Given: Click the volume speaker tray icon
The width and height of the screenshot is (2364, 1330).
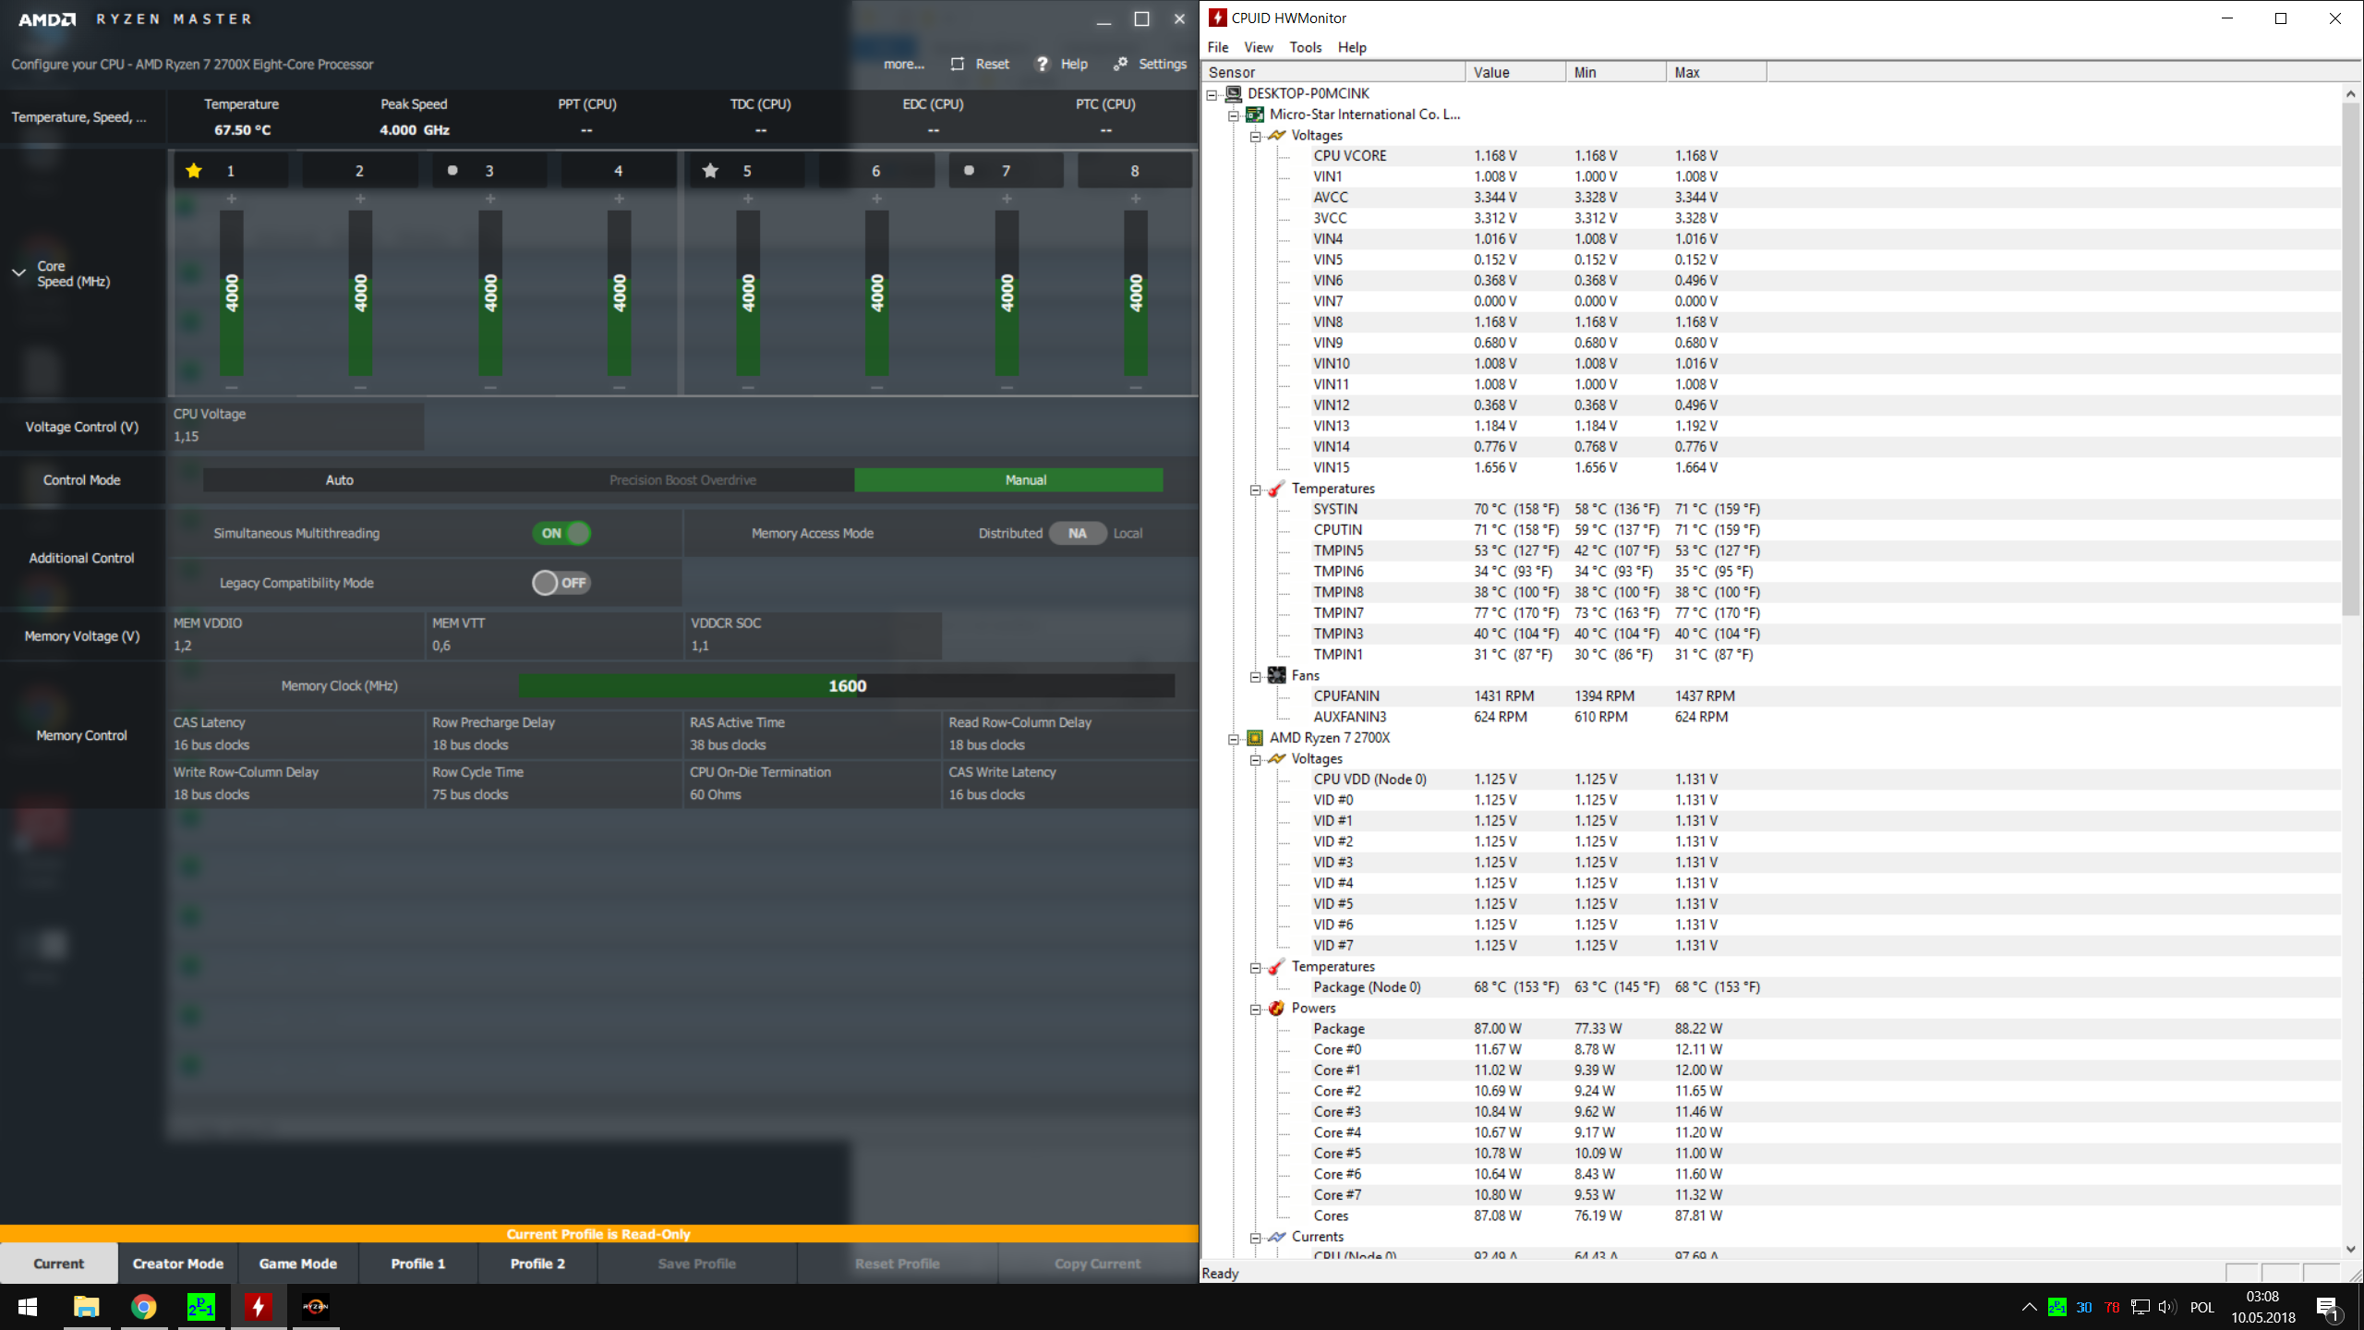Looking at the screenshot, I should pos(2167,1307).
